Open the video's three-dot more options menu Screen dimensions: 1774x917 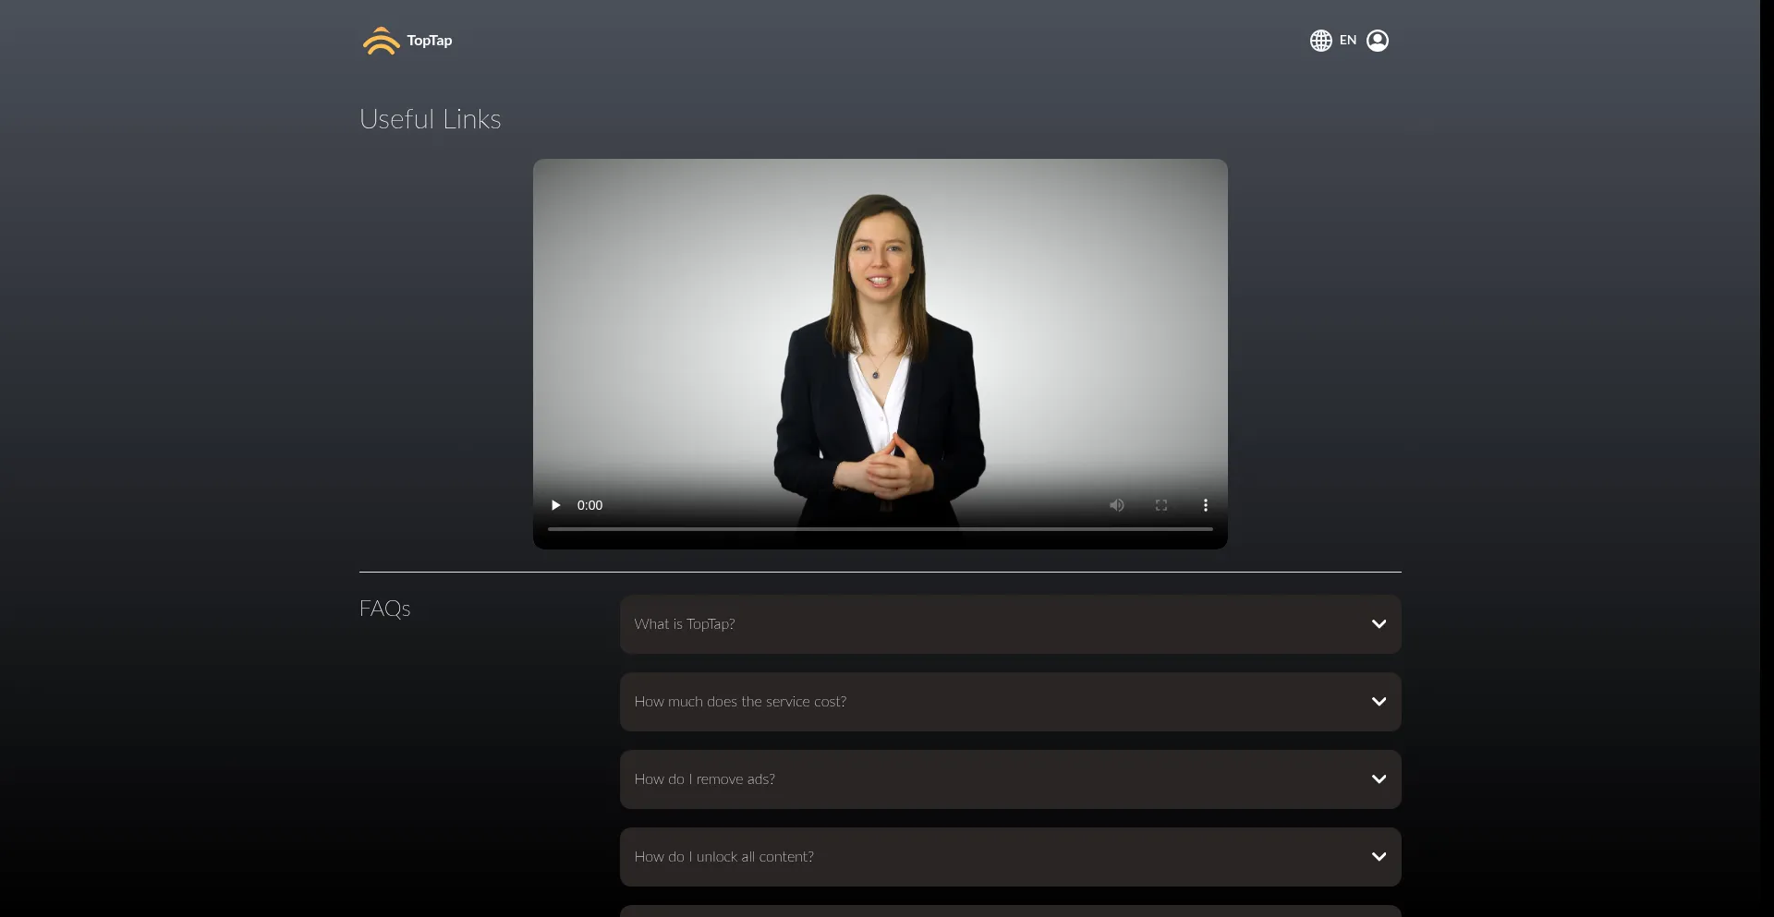(1205, 505)
